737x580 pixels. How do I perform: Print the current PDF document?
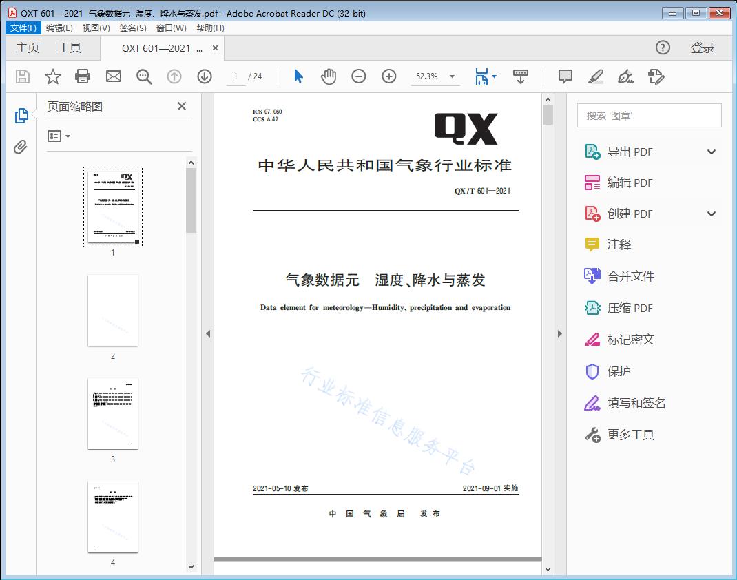[x=83, y=76]
